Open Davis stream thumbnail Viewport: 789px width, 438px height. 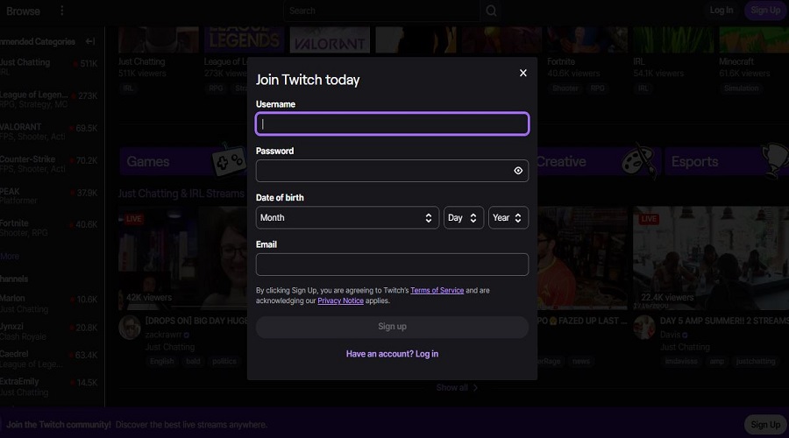(711, 258)
